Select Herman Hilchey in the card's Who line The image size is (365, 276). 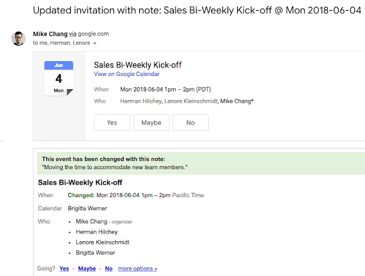[x=140, y=101]
